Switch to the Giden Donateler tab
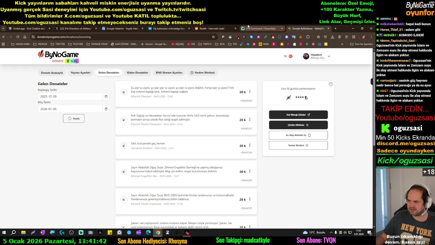The height and width of the screenshot is (245, 435). (x=137, y=72)
